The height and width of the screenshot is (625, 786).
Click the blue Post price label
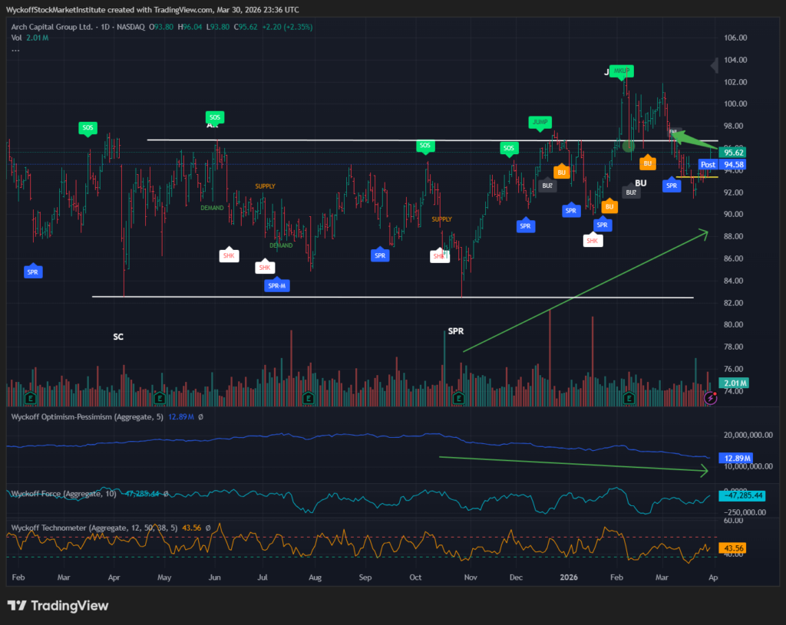[x=708, y=164]
